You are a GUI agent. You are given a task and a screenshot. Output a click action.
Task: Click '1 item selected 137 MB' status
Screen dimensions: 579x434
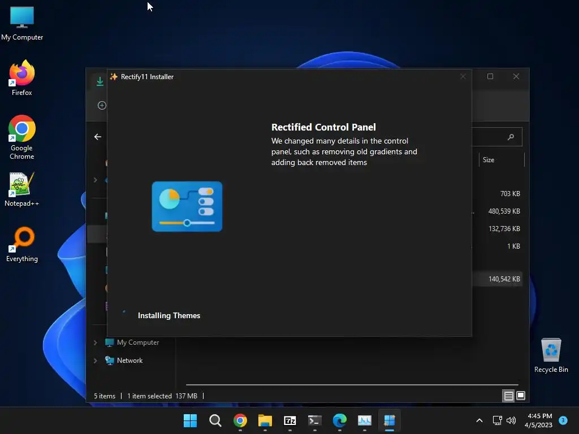click(x=162, y=396)
